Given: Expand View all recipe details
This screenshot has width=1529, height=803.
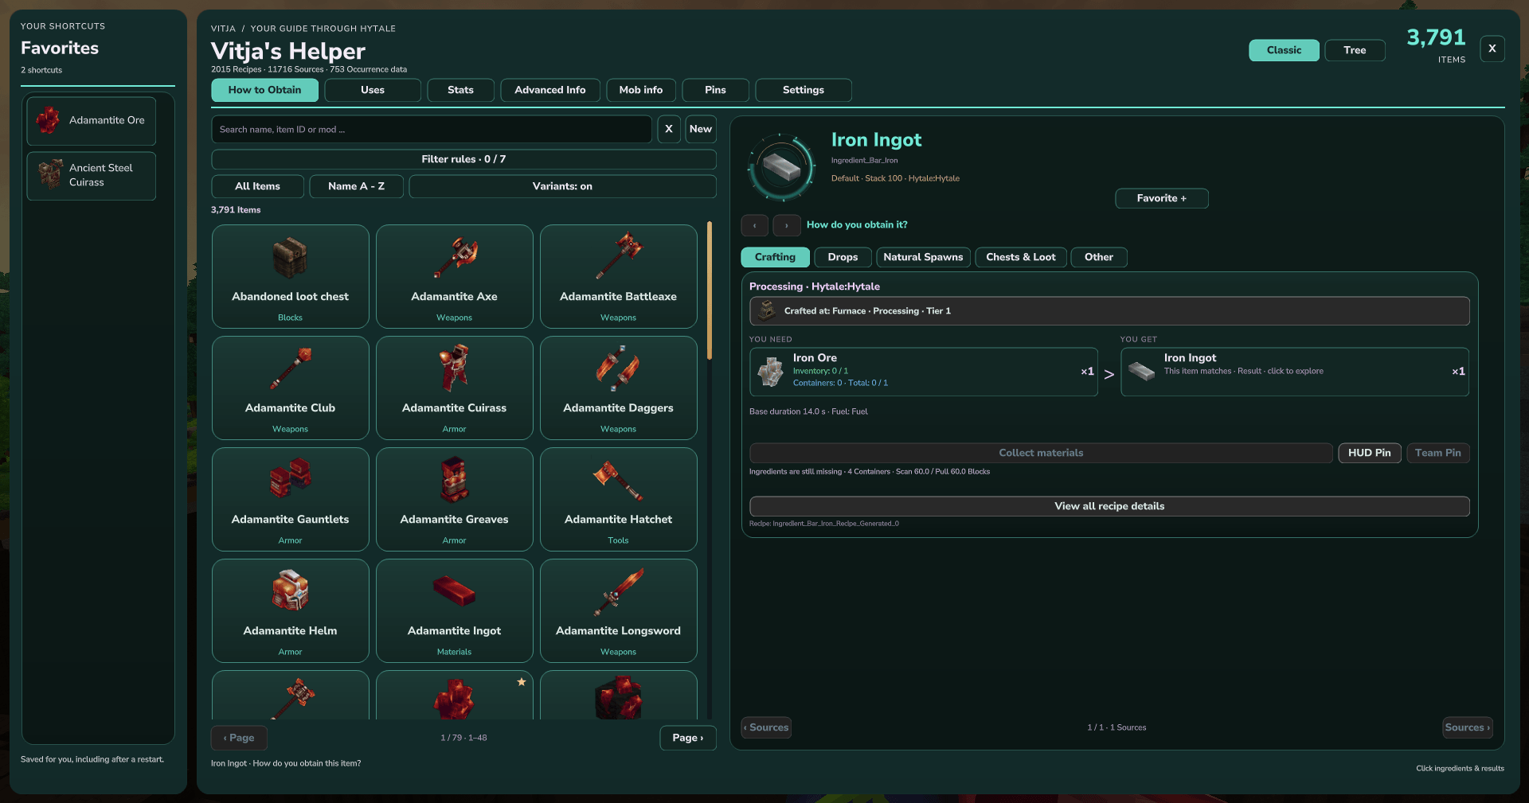Looking at the screenshot, I should [1109, 506].
